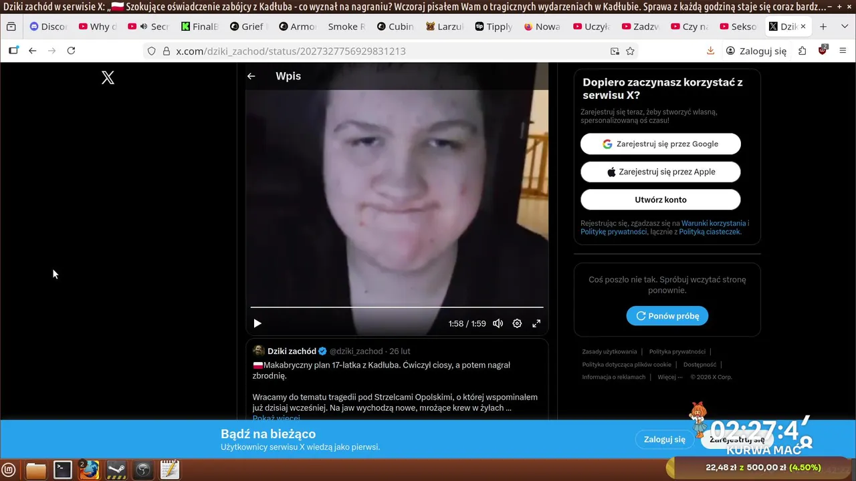This screenshot has width=856, height=481.
Task: Click Utwórz konto button
Action: (661, 200)
